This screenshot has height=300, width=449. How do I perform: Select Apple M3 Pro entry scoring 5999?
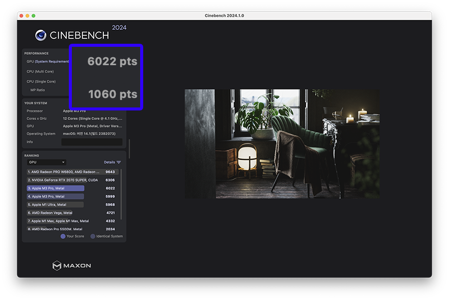point(72,197)
